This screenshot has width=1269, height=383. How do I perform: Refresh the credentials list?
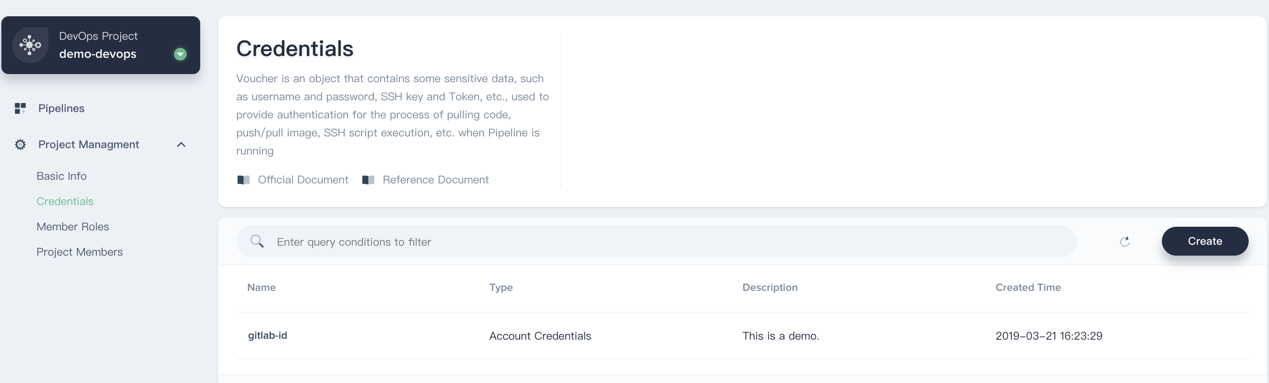(1125, 241)
